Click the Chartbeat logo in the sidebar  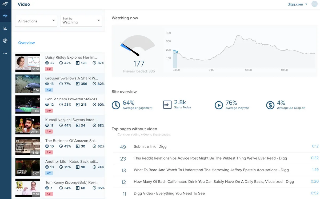coord(5,4)
